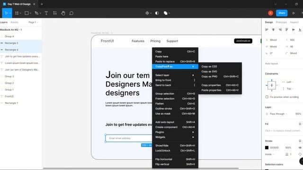
Task: Choose Add auto layout
Action: (x=175, y=122)
